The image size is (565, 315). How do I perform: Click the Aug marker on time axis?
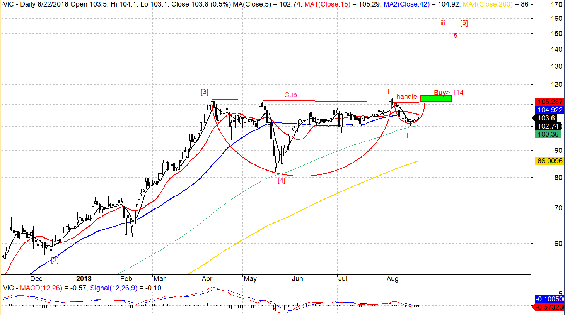(392, 279)
